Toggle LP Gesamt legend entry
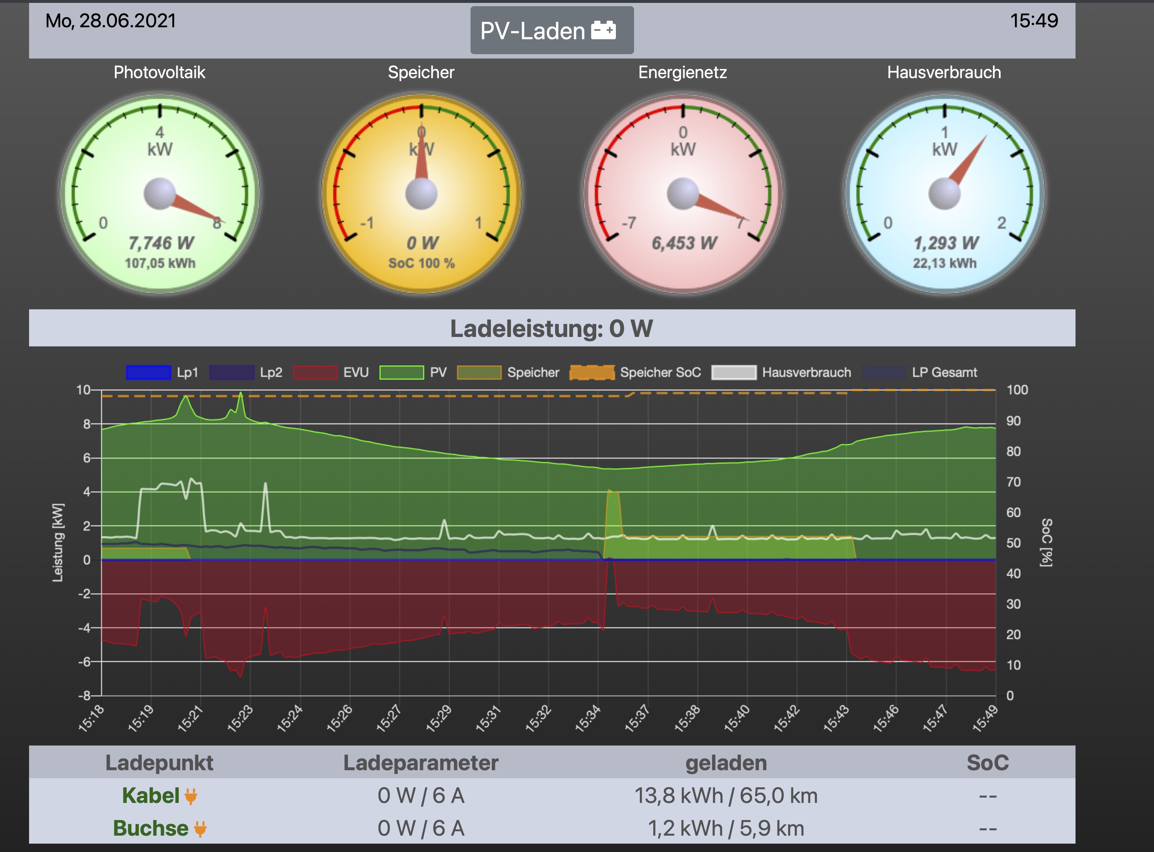This screenshot has width=1154, height=852. (884, 372)
